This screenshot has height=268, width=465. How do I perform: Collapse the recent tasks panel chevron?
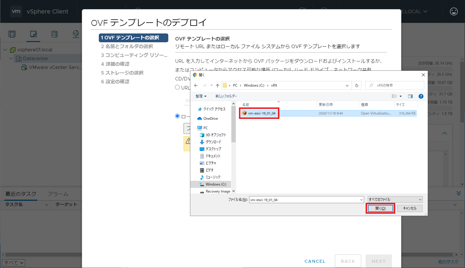click(459, 193)
